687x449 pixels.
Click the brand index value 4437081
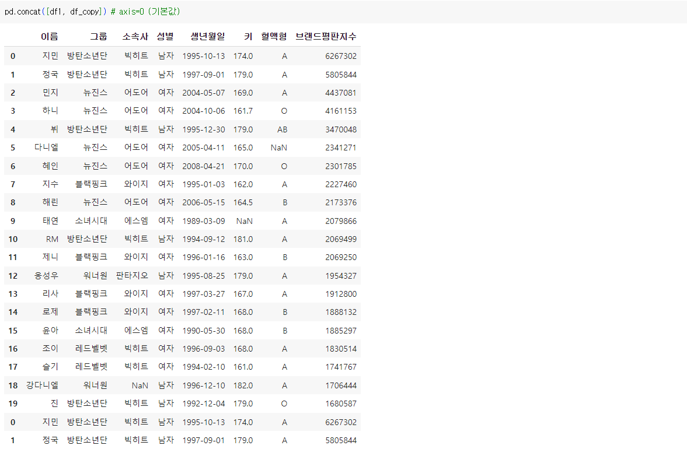[341, 93]
